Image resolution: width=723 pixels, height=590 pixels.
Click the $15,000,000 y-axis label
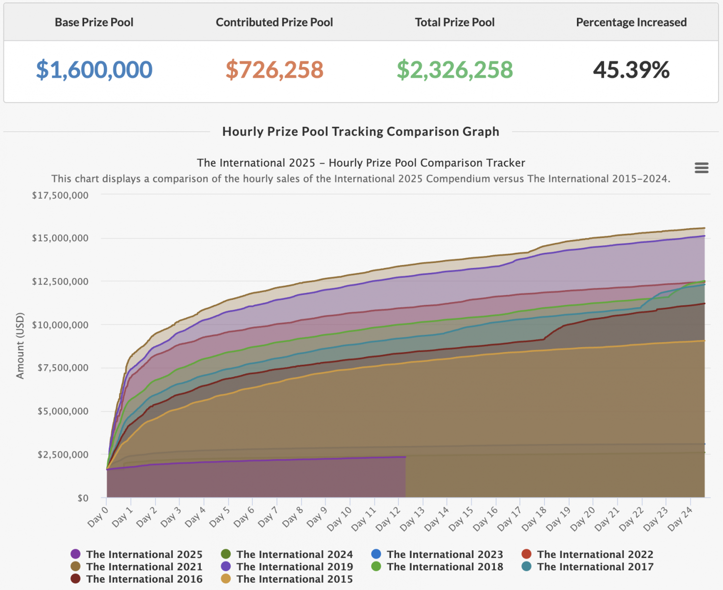(60, 238)
